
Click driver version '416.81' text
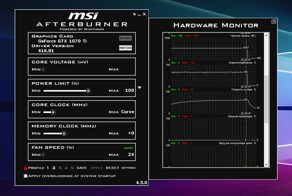click(46, 51)
